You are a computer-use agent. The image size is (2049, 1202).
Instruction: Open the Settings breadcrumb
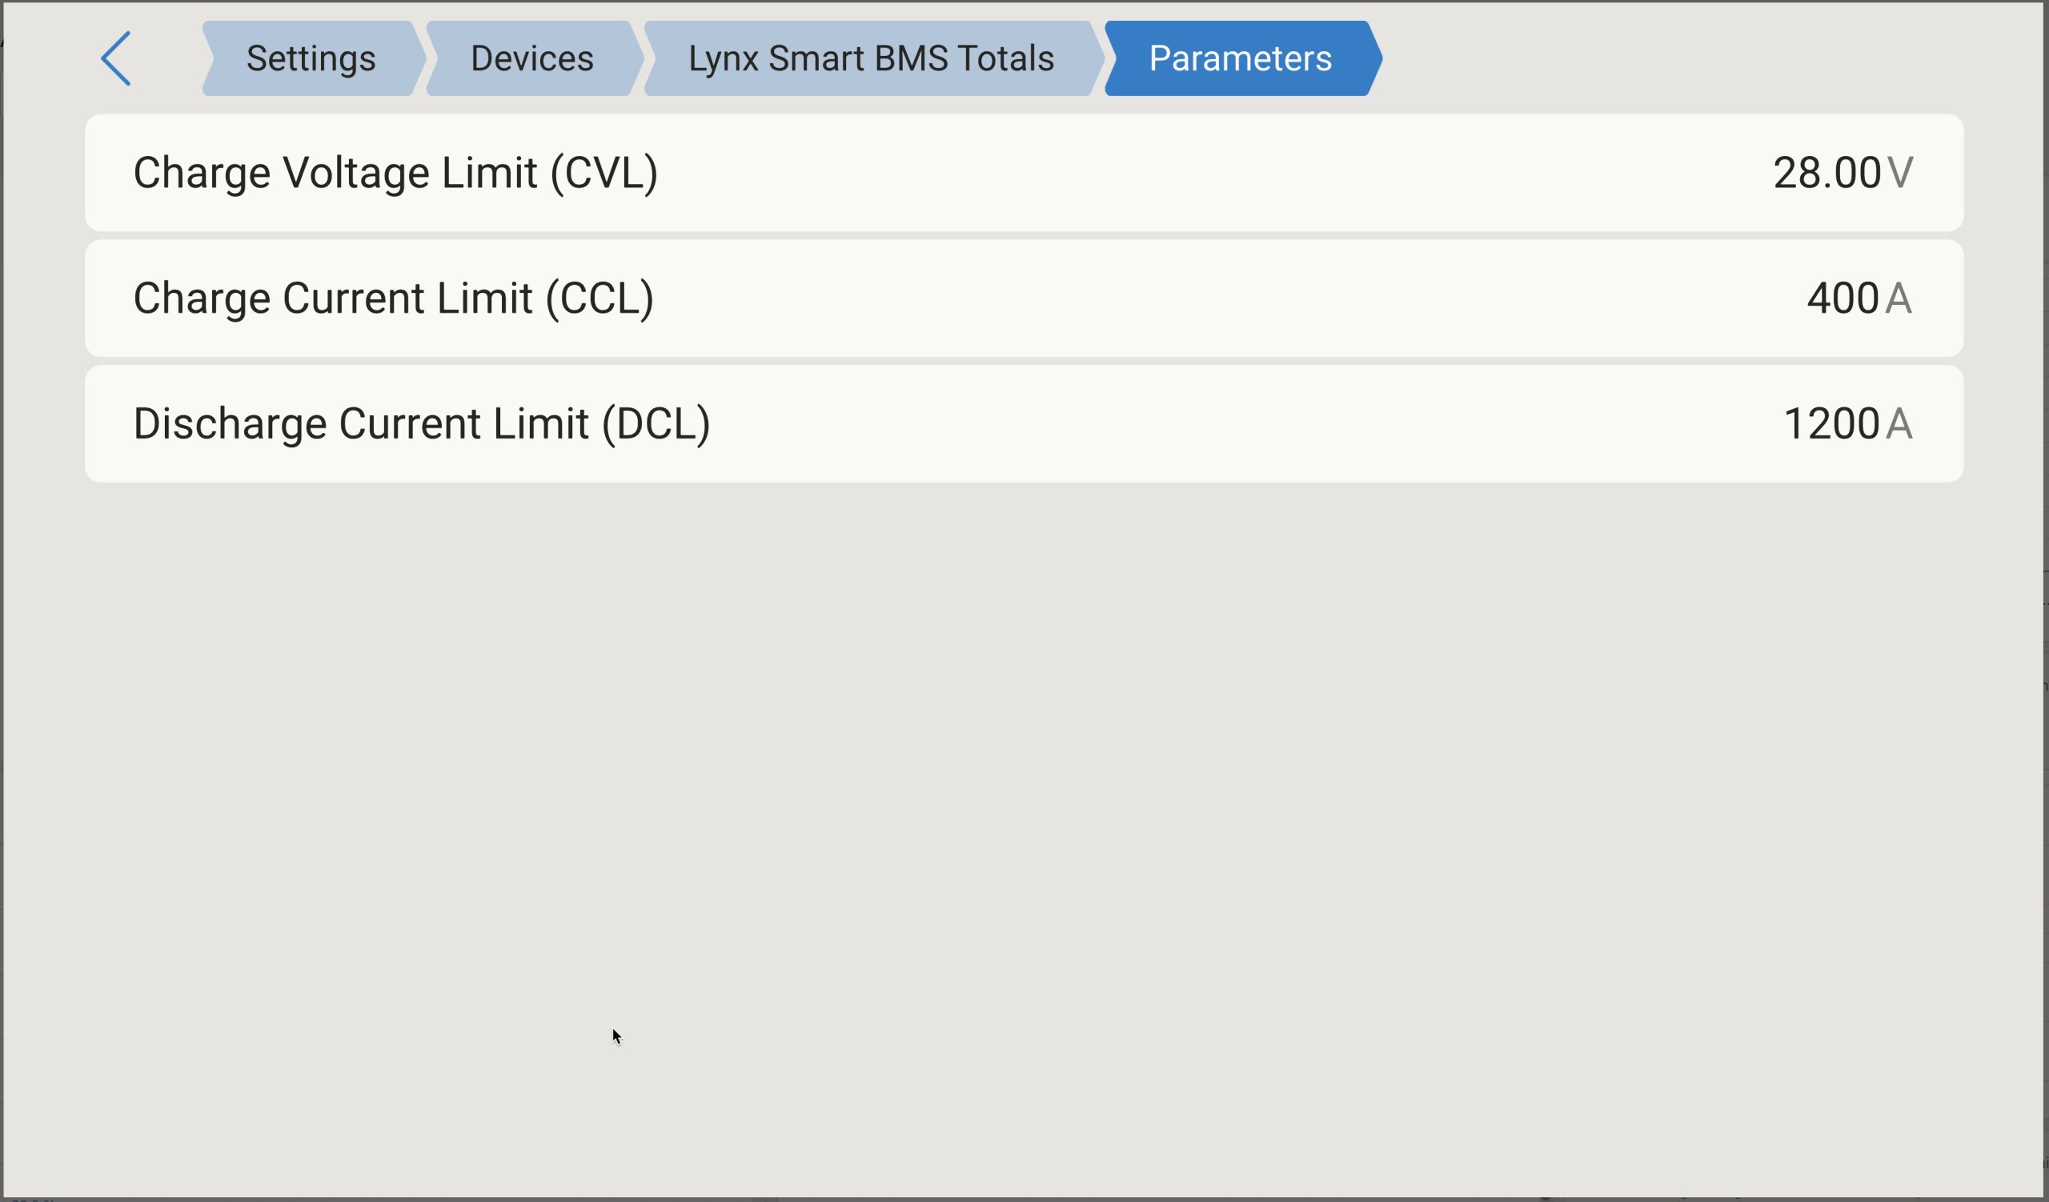click(313, 58)
